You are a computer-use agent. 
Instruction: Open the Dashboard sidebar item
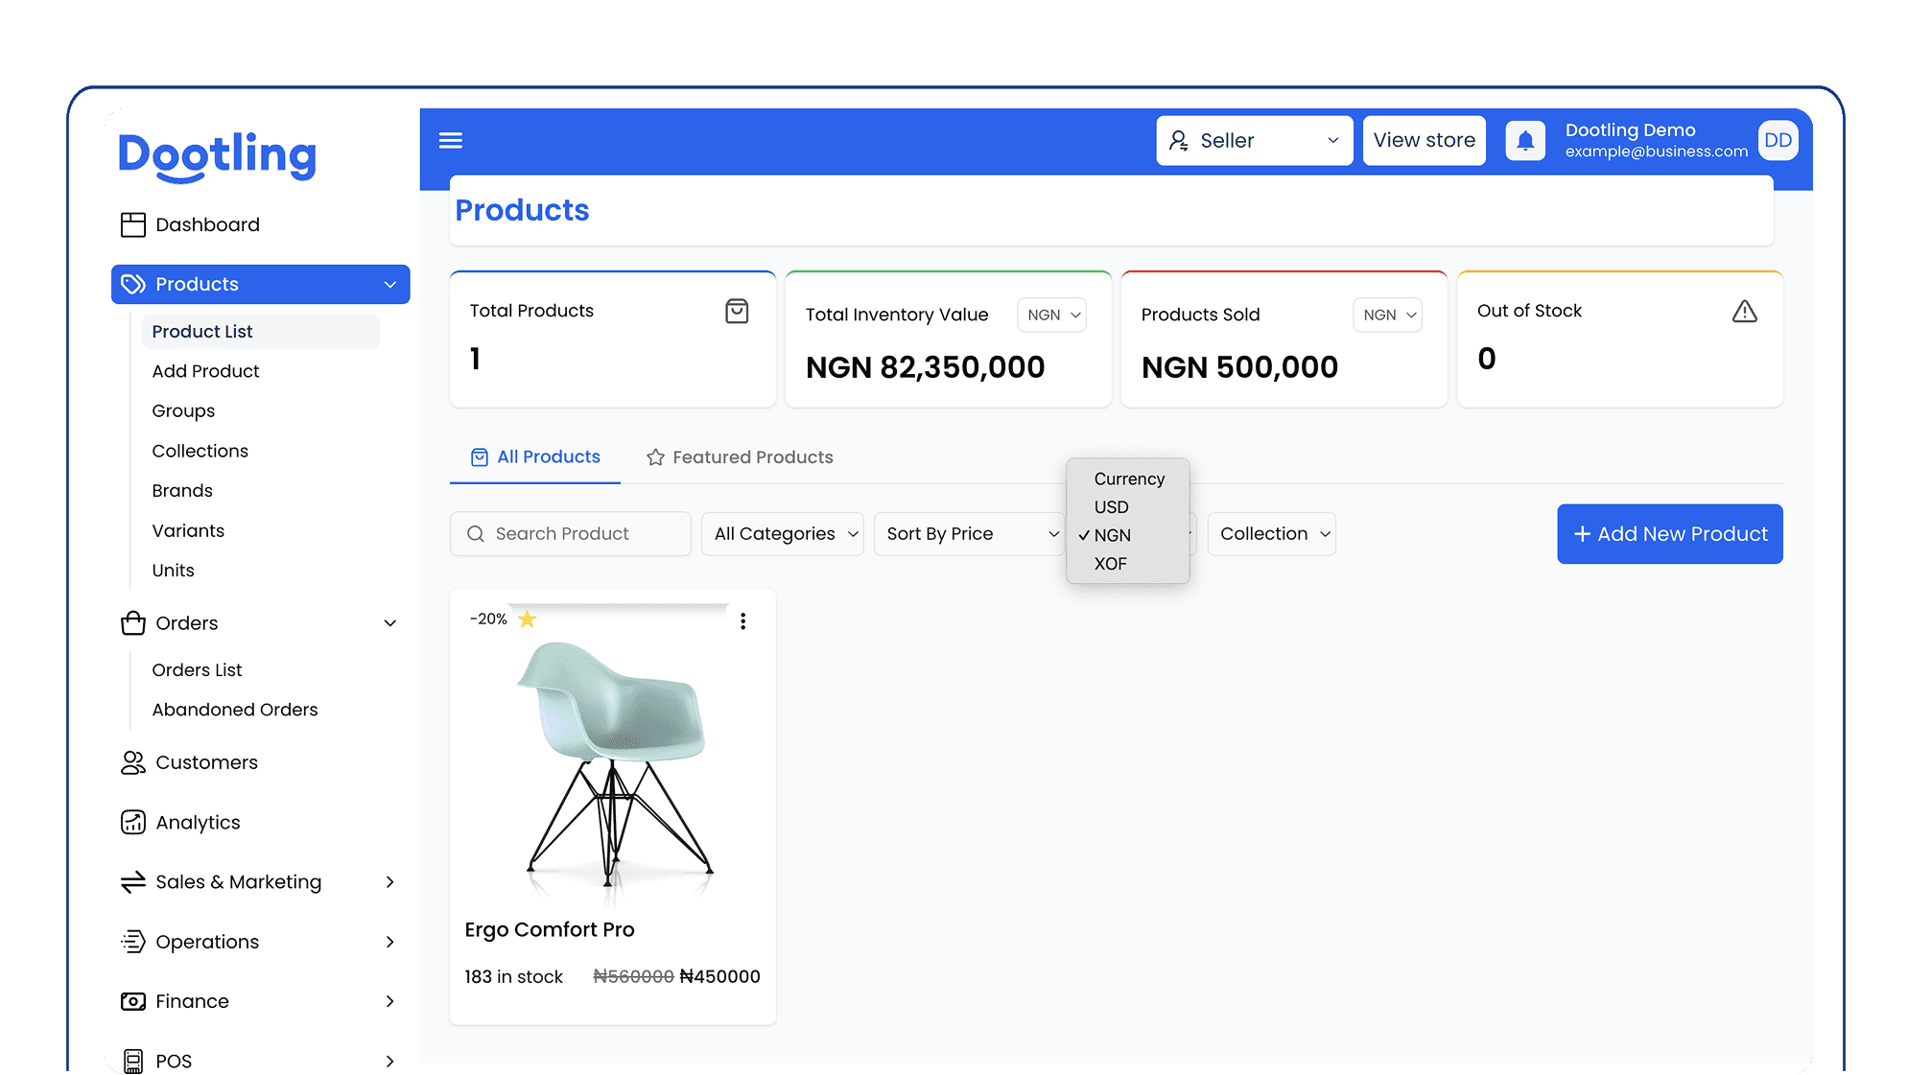[x=207, y=224]
